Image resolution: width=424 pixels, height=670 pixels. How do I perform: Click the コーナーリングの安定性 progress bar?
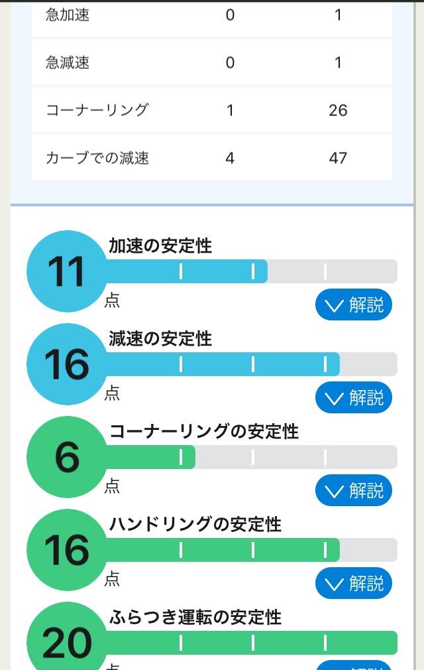[x=252, y=457]
